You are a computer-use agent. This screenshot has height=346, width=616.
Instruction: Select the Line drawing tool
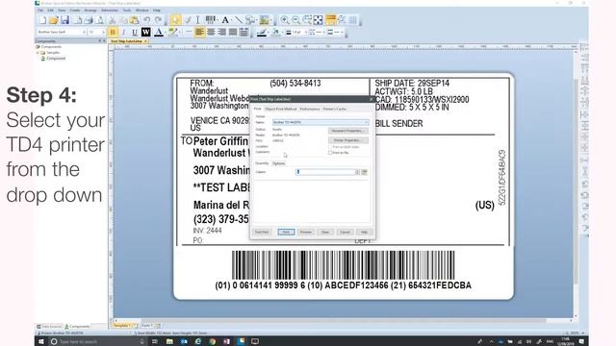coord(238,20)
